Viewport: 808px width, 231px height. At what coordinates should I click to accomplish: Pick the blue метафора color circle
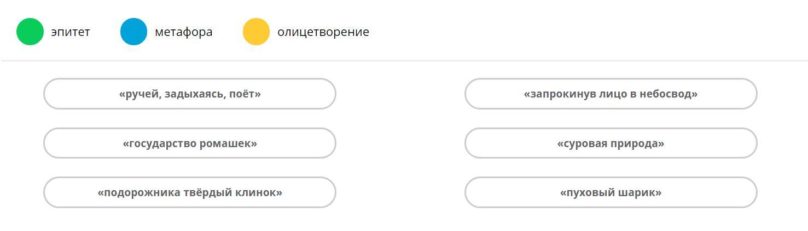[133, 32]
